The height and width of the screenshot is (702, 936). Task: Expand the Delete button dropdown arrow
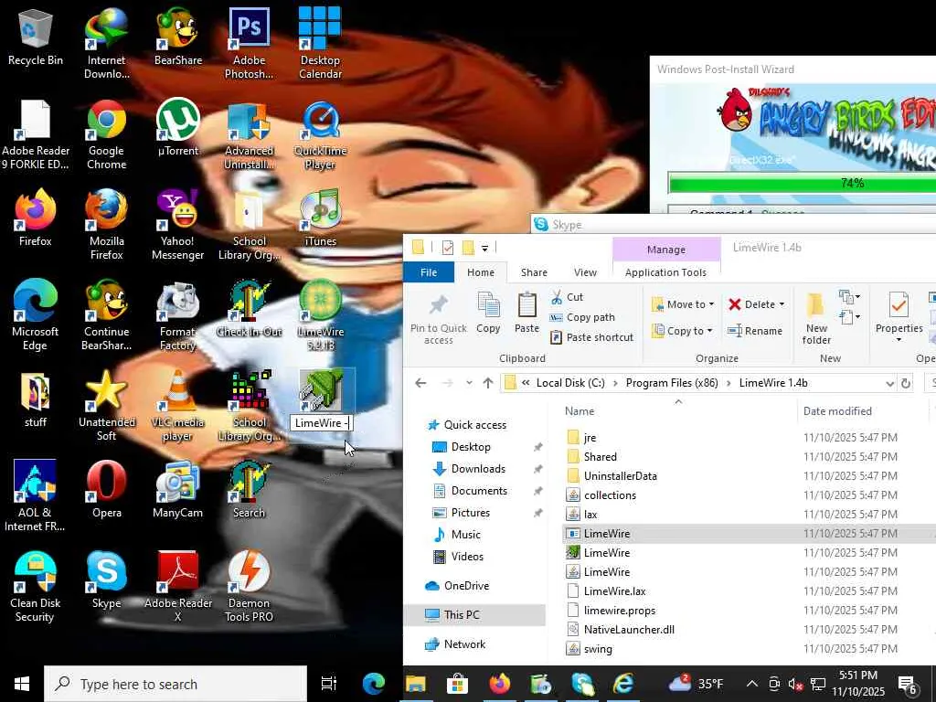(x=782, y=304)
